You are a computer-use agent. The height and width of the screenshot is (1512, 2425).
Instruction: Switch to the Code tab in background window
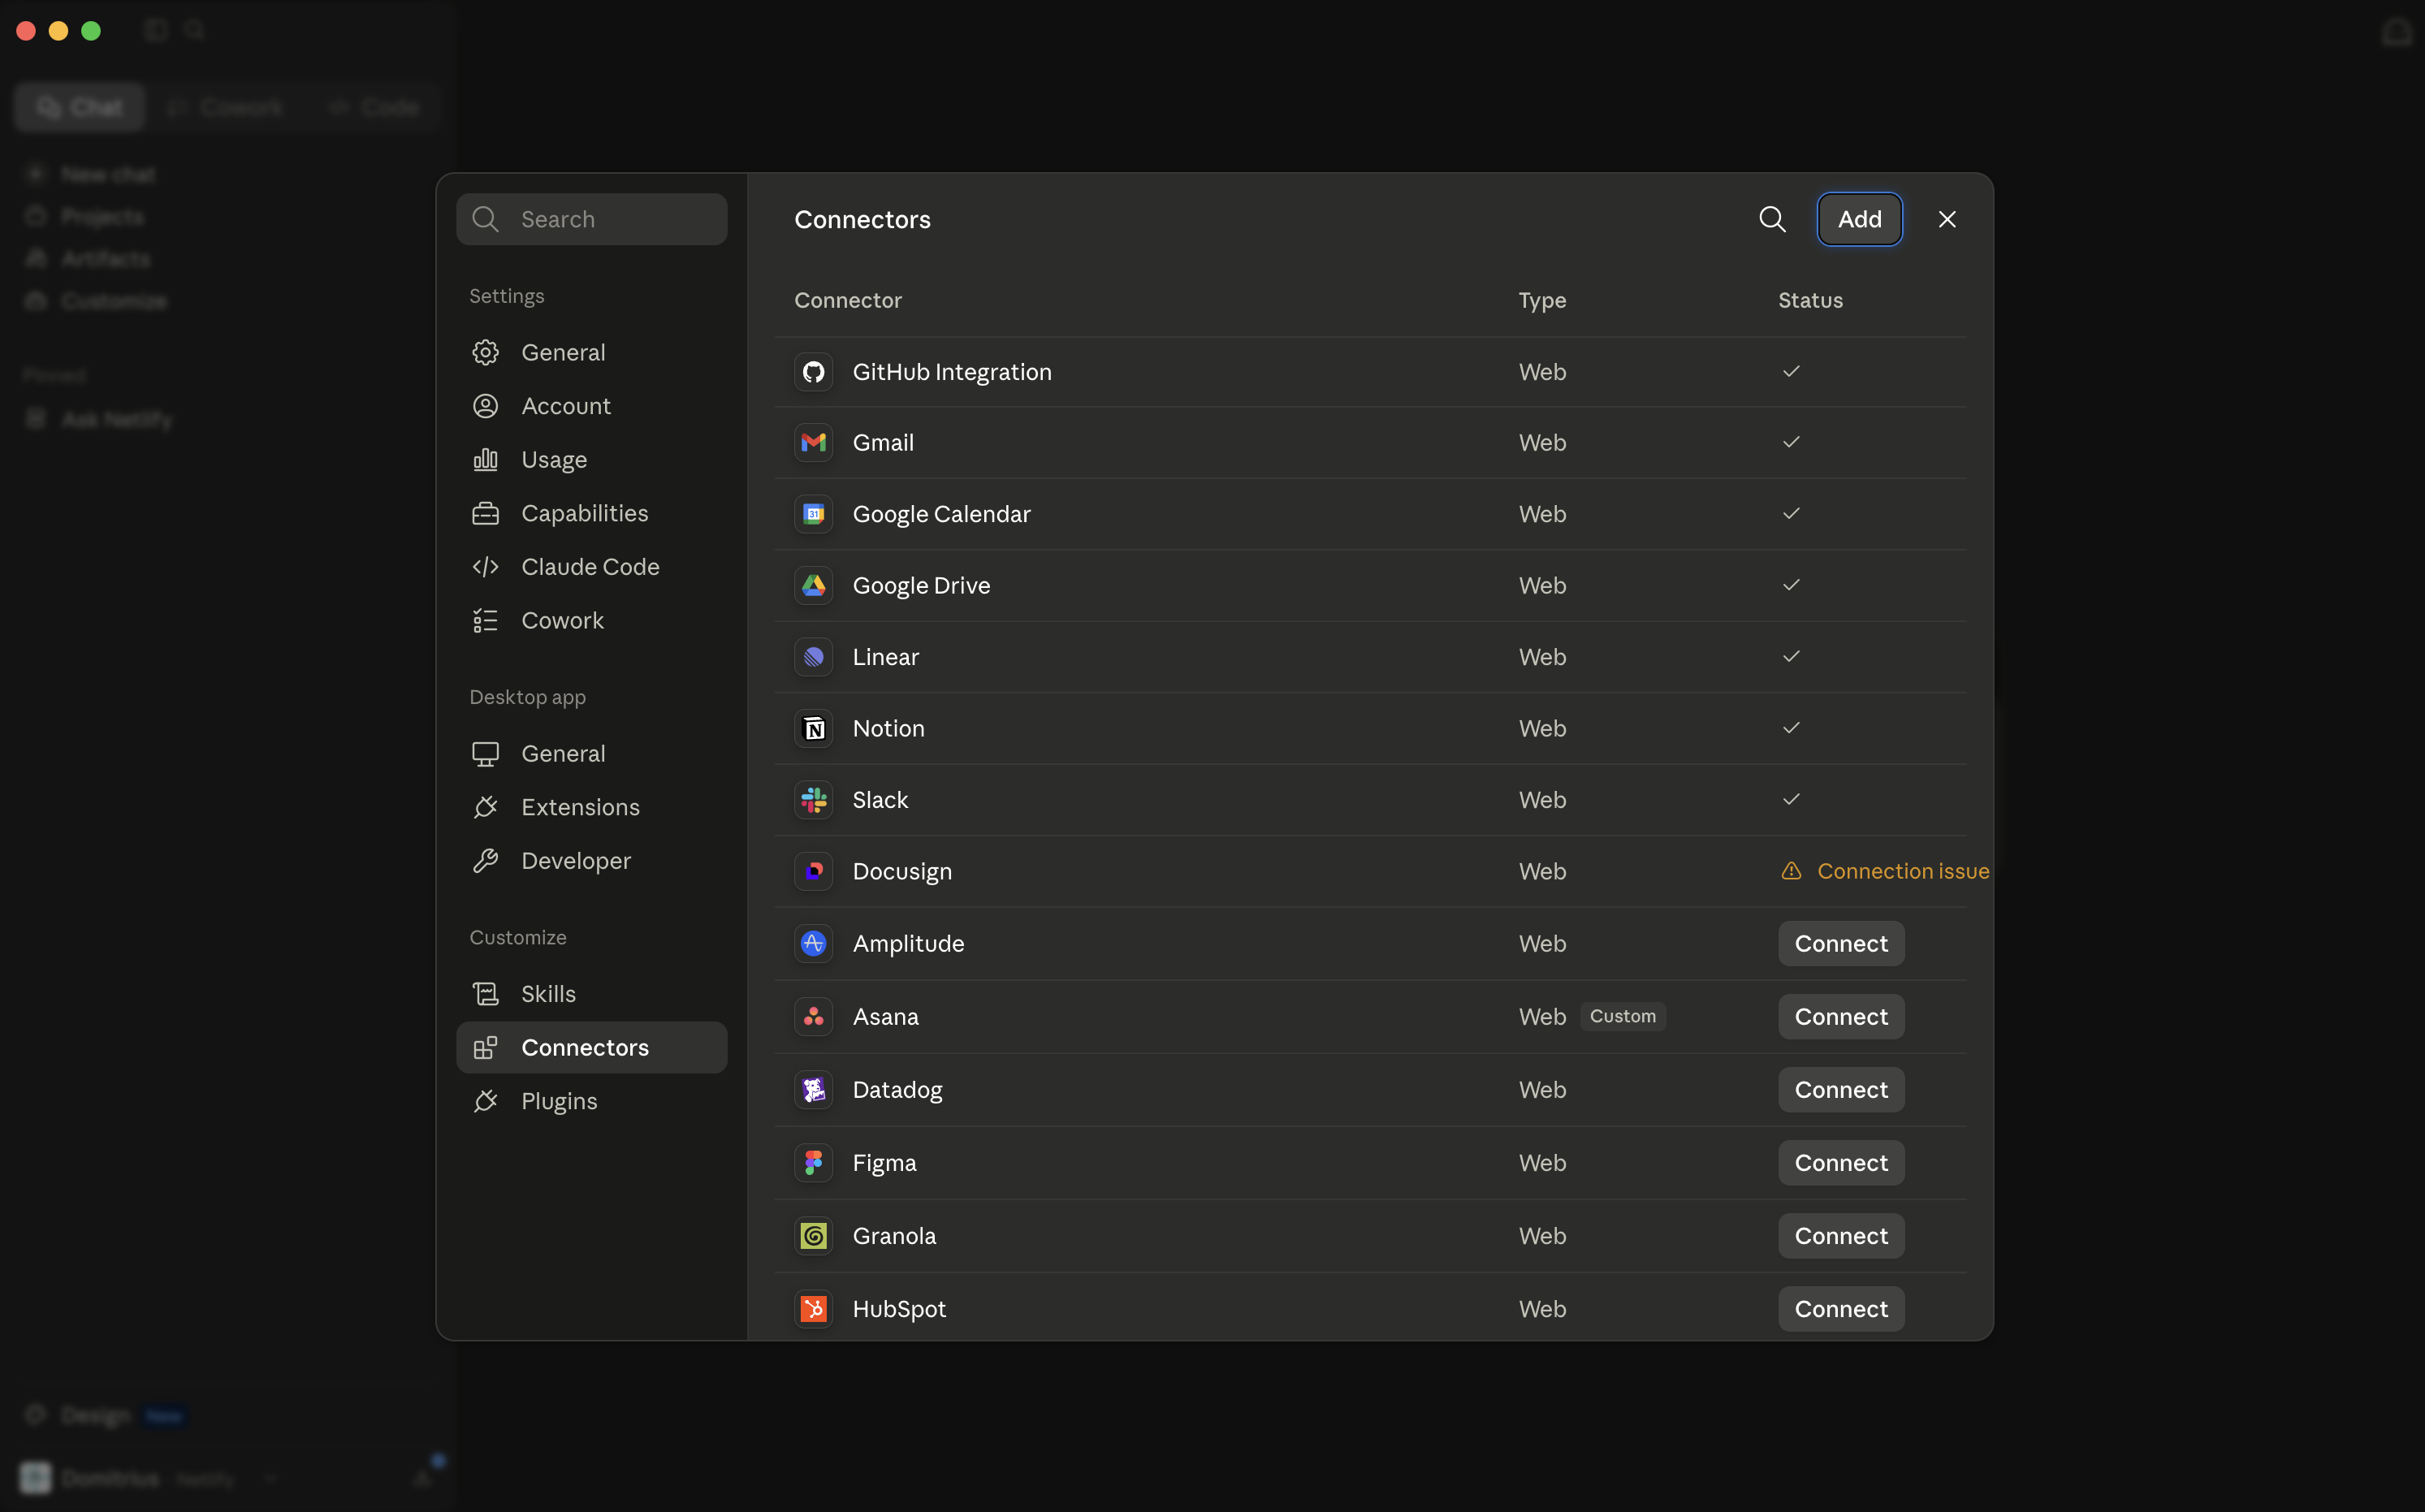375,107
